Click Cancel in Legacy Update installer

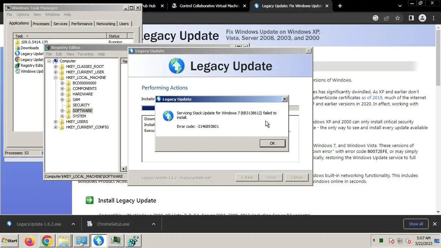coord(297,177)
